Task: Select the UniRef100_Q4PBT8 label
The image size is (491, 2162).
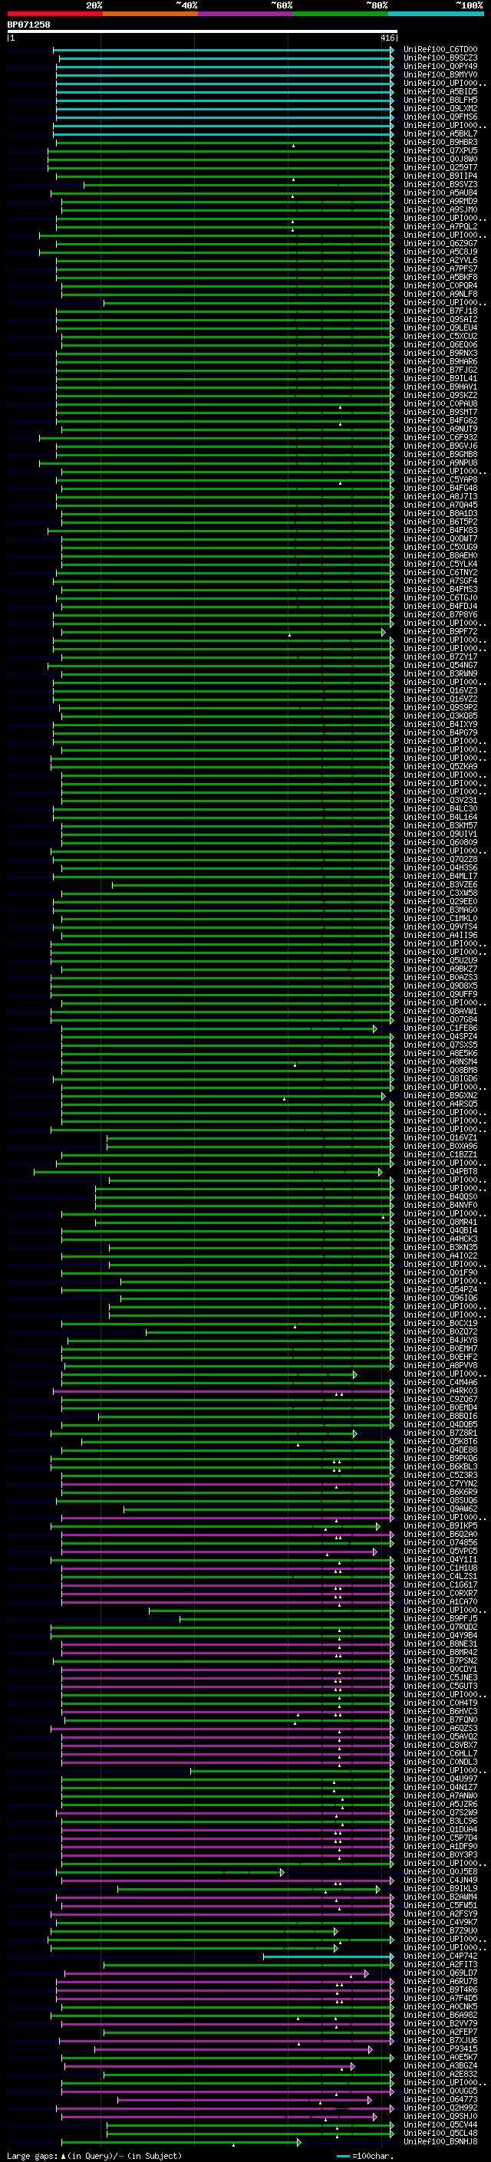Action: 440,1172
